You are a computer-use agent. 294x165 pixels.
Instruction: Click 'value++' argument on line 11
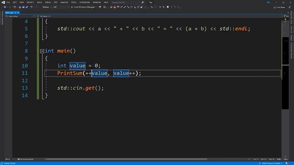[x=124, y=73]
